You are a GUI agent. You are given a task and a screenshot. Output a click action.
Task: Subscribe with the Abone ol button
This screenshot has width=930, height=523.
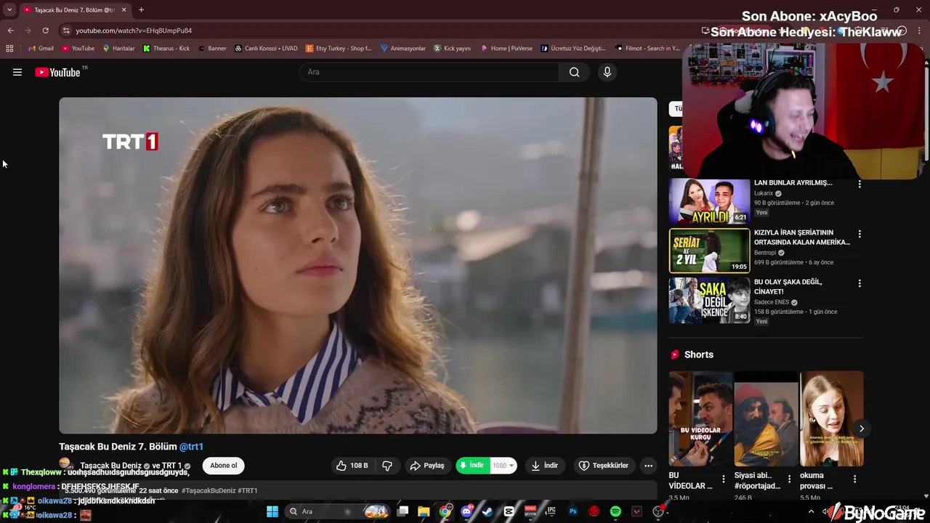point(224,466)
